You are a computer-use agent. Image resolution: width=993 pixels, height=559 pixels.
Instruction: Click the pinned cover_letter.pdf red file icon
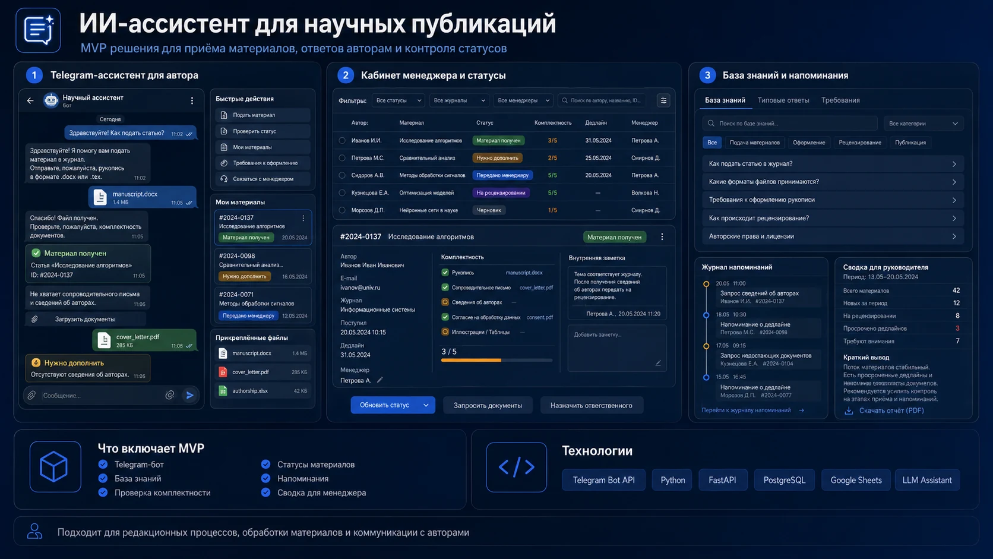(x=223, y=372)
